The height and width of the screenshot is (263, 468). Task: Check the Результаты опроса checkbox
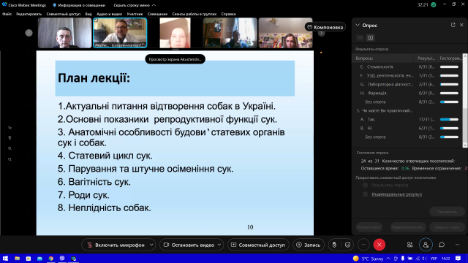pyautogui.click(x=365, y=185)
